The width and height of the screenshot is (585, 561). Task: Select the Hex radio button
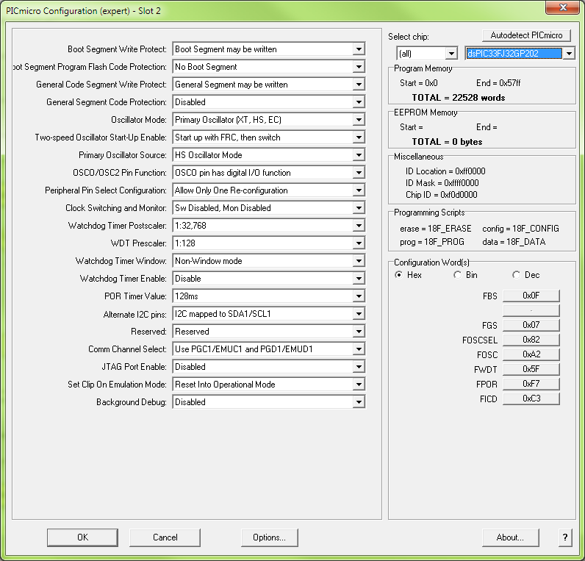399,275
